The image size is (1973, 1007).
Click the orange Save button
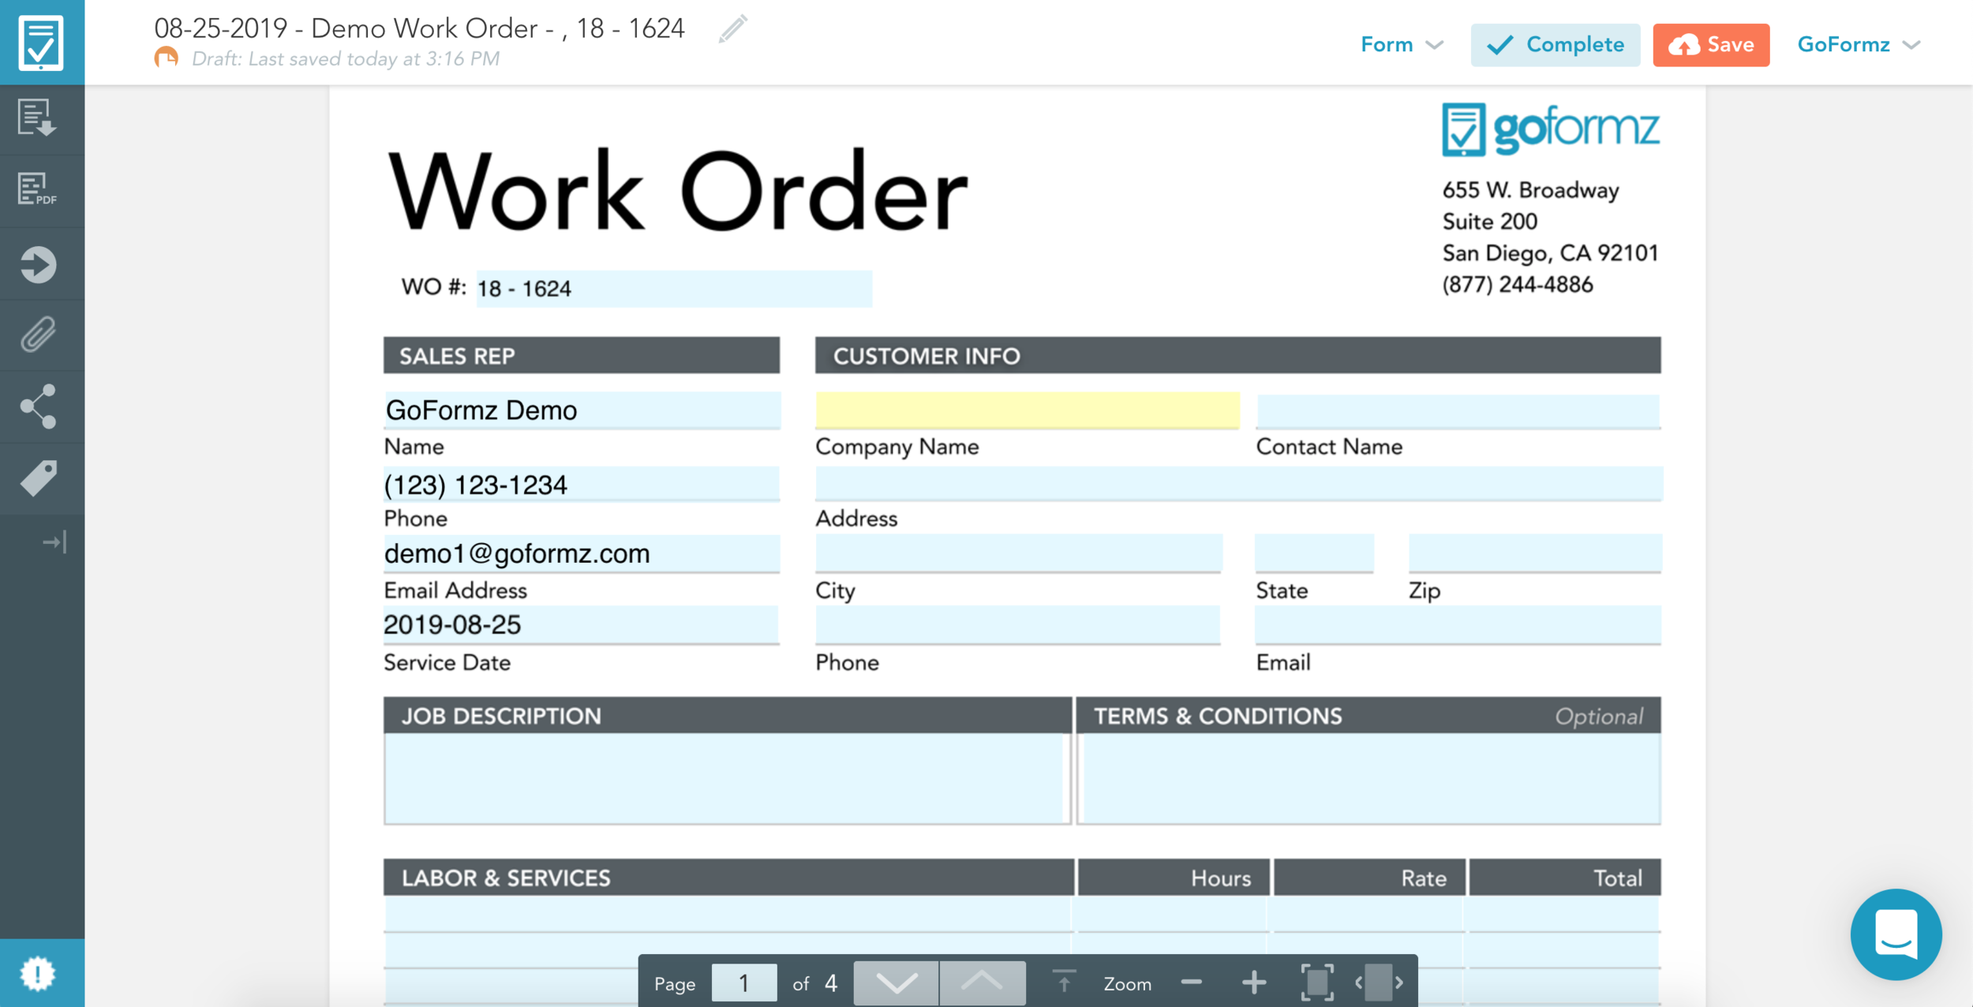pyautogui.click(x=1710, y=45)
